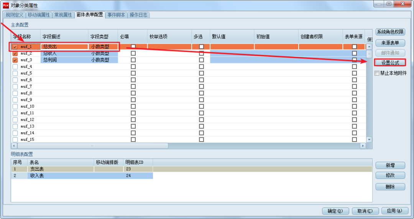414x219 pixels.
Task: Click the 设置公式 button
Action: tap(390, 63)
